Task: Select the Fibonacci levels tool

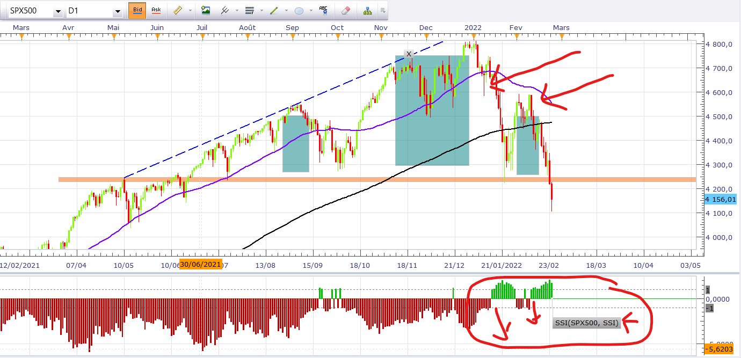Action: [249, 10]
